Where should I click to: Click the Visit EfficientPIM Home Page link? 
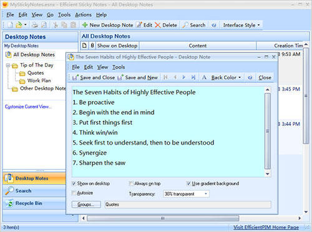click(x=266, y=228)
